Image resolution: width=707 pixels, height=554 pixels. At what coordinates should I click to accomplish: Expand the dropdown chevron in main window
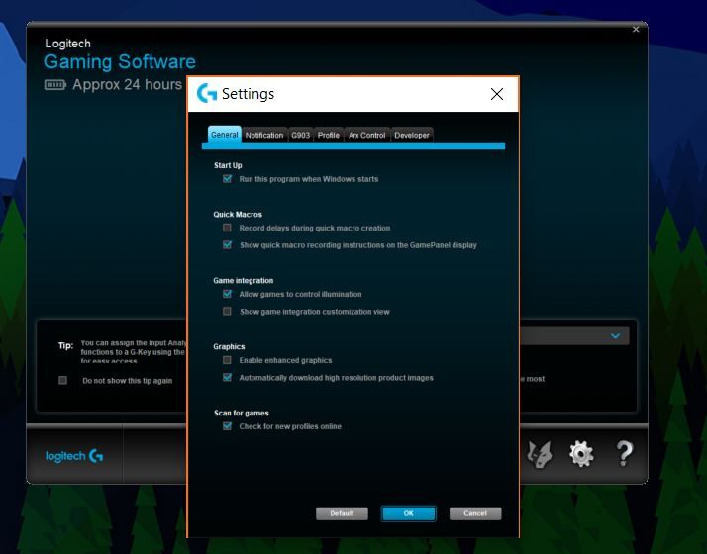click(616, 336)
